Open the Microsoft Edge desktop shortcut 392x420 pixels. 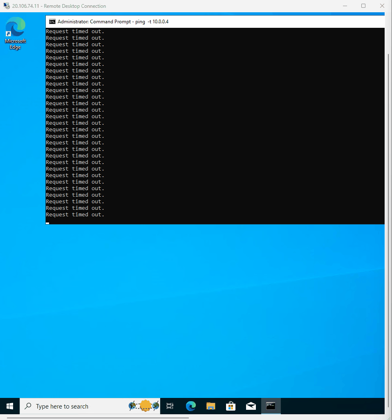[15, 34]
